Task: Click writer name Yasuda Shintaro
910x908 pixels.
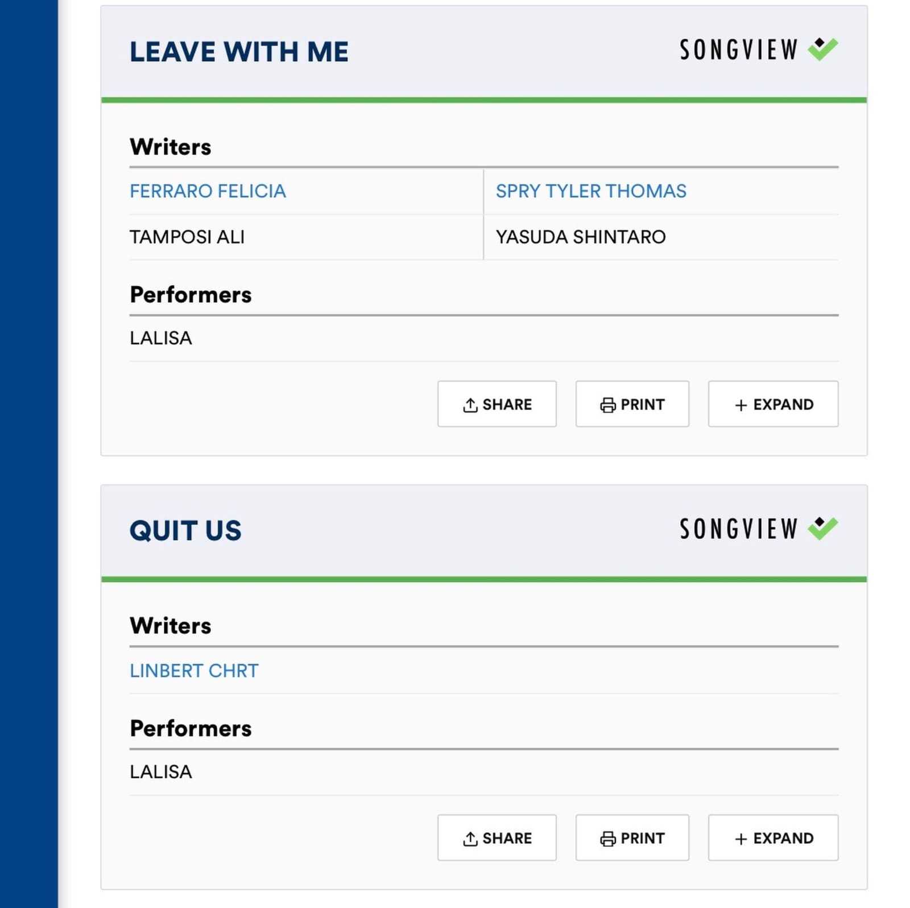Action: 581,237
